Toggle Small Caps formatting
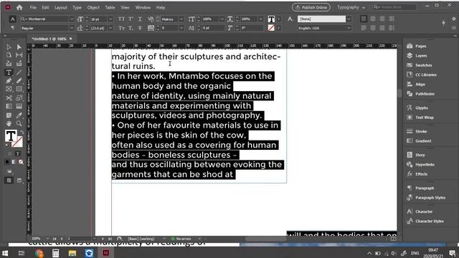The width and height of the screenshot is (459, 258). pos(121,28)
